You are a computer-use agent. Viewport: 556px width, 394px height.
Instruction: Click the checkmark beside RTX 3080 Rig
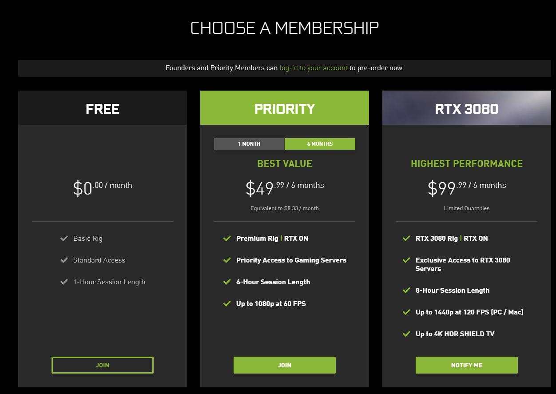406,239
